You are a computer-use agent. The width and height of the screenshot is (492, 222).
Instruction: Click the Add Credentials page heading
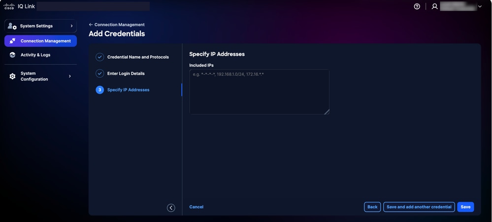coord(117,33)
